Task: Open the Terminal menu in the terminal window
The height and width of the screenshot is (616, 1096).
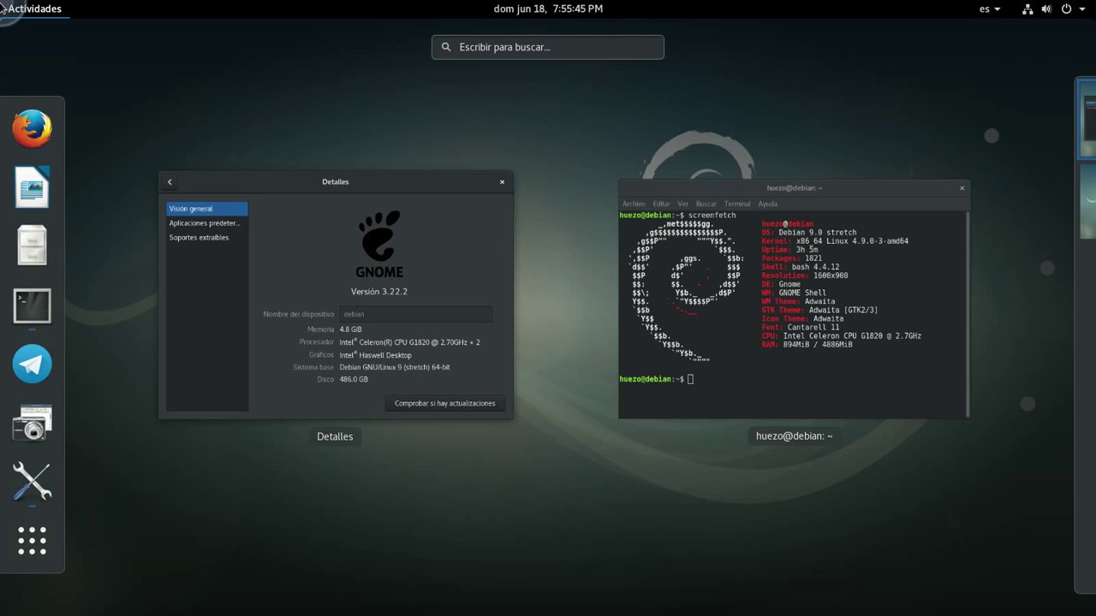Action: pyautogui.click(x=736, y=204)
